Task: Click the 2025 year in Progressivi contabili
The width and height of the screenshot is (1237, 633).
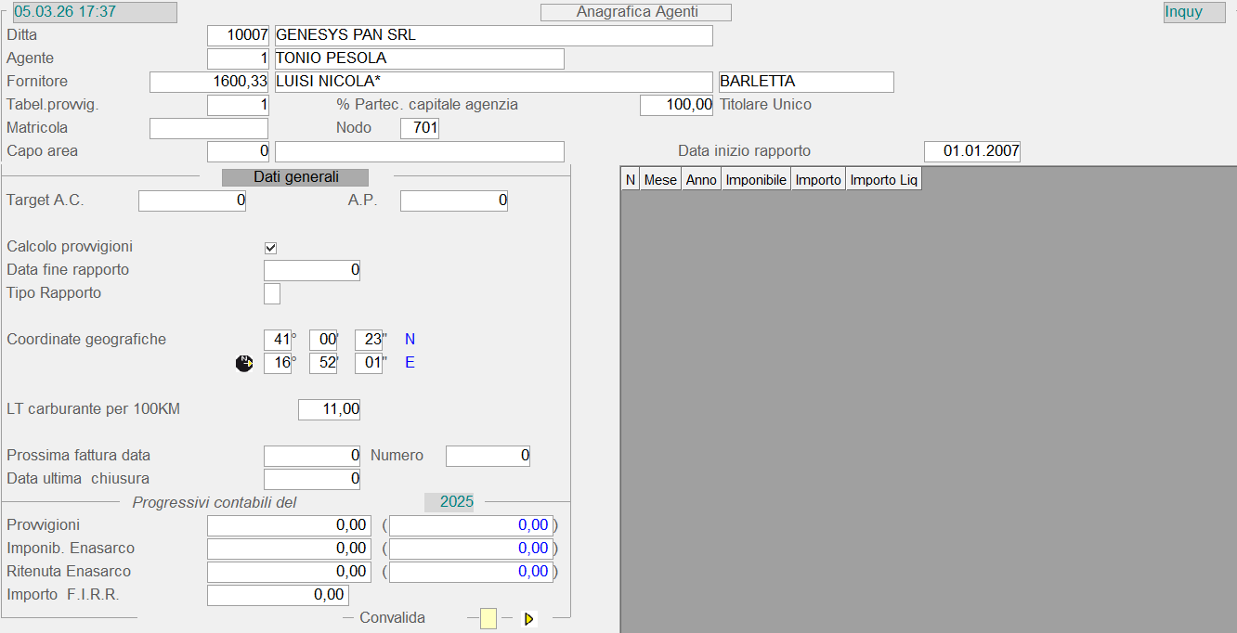Action: [456, 502]
